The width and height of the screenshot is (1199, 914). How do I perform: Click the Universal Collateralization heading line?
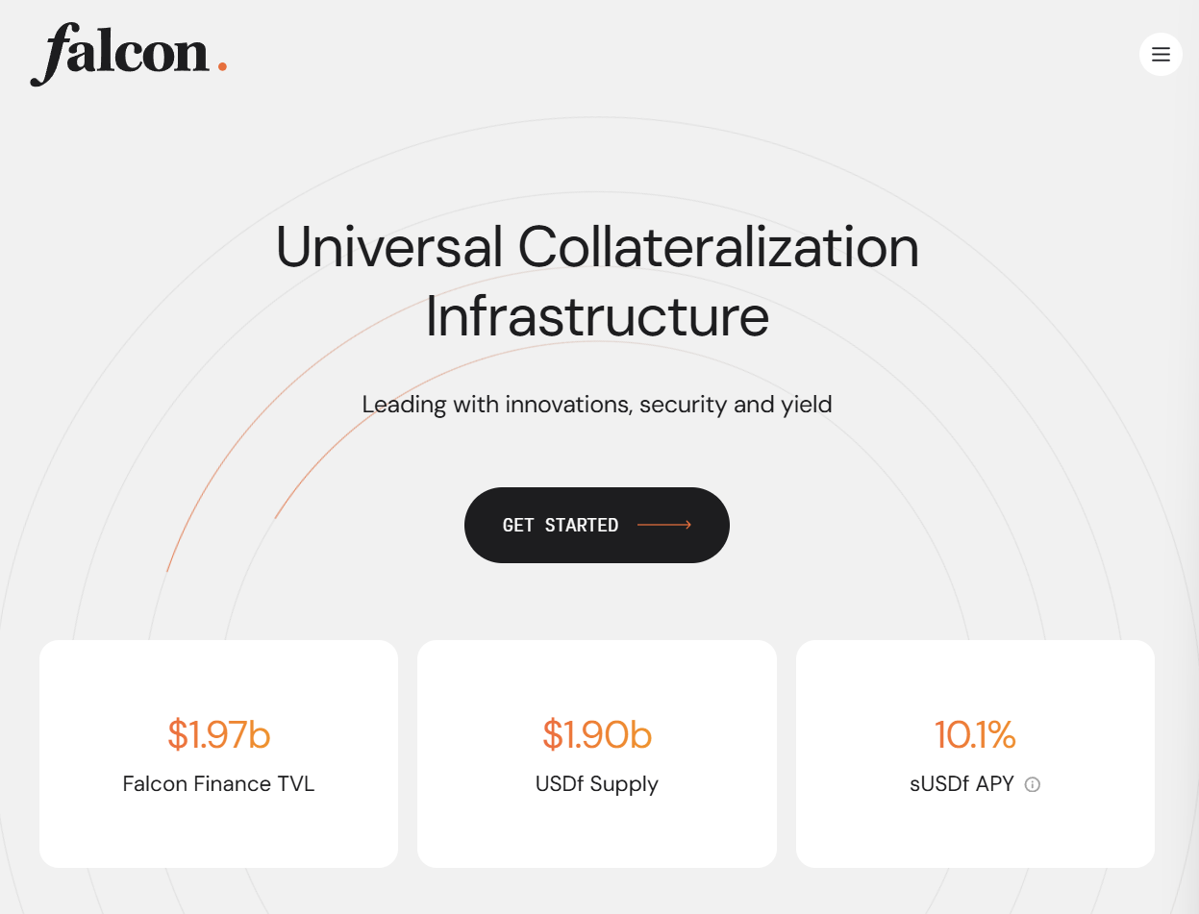[x=597, y=247]
